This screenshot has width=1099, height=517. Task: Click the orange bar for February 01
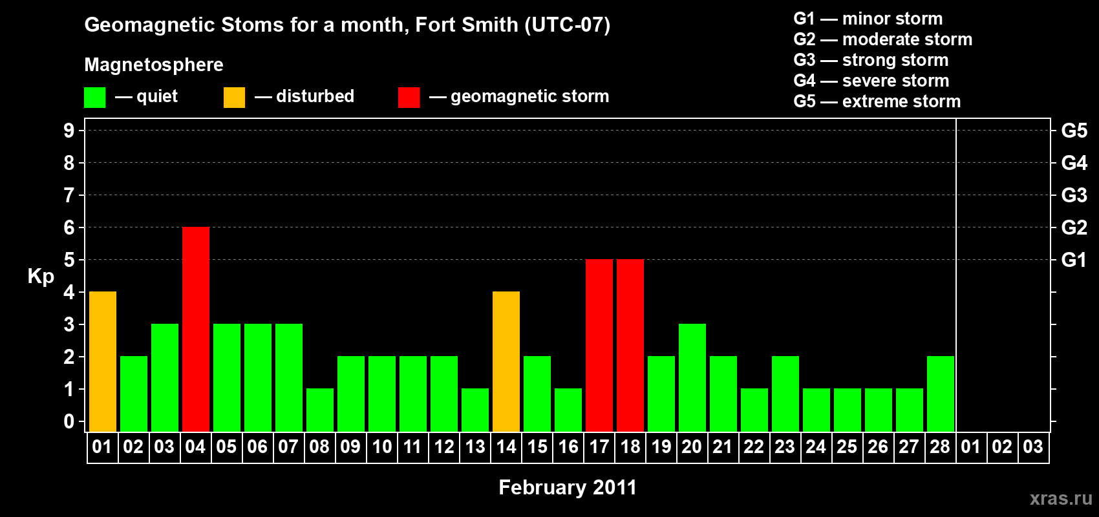(103, 361)
